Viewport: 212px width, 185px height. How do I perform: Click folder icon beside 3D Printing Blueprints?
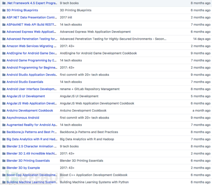tap(4, 10)
